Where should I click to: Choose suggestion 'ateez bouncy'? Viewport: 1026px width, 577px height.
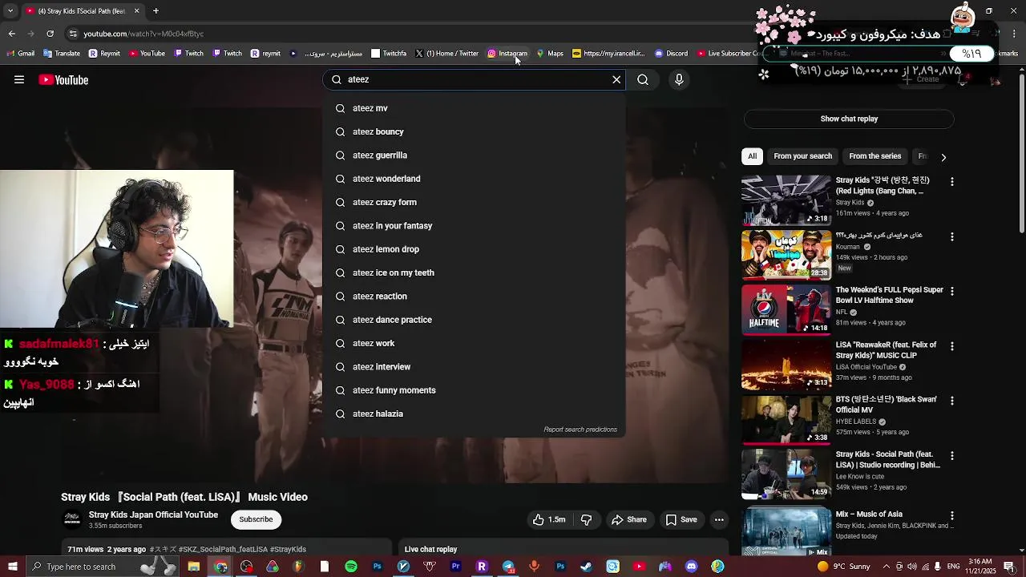pyautogui.click(x=474, y=131)
